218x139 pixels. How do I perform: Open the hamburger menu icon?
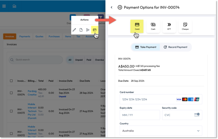[4, 6]
